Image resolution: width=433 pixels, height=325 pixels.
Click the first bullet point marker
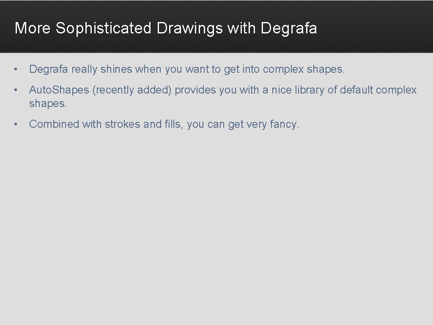(x=15, y=69)
